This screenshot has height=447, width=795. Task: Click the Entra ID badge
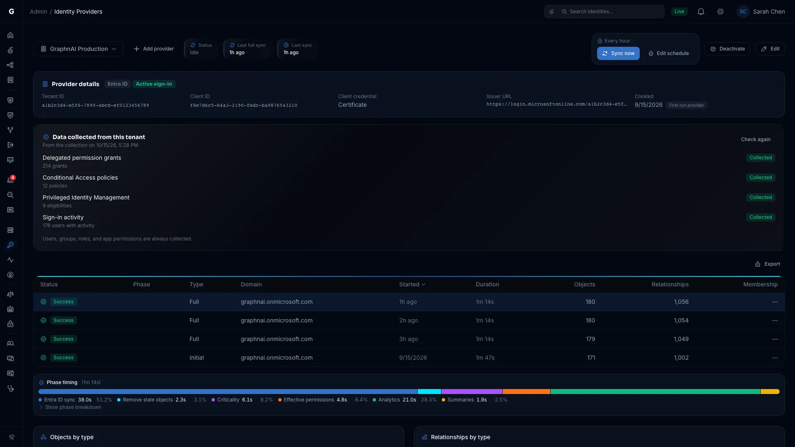point(118,84)
